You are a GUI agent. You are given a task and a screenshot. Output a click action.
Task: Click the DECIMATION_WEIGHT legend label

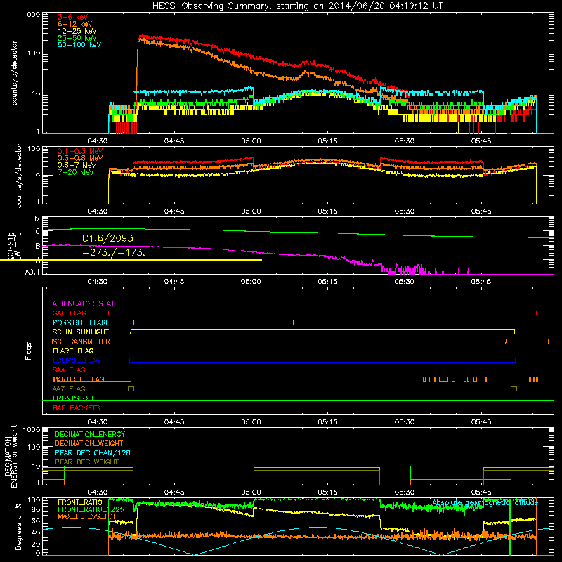point(89,444)
